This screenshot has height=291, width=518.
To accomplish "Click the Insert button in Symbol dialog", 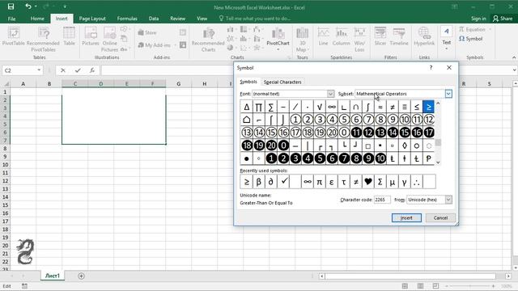I will [x=406, y=217].
